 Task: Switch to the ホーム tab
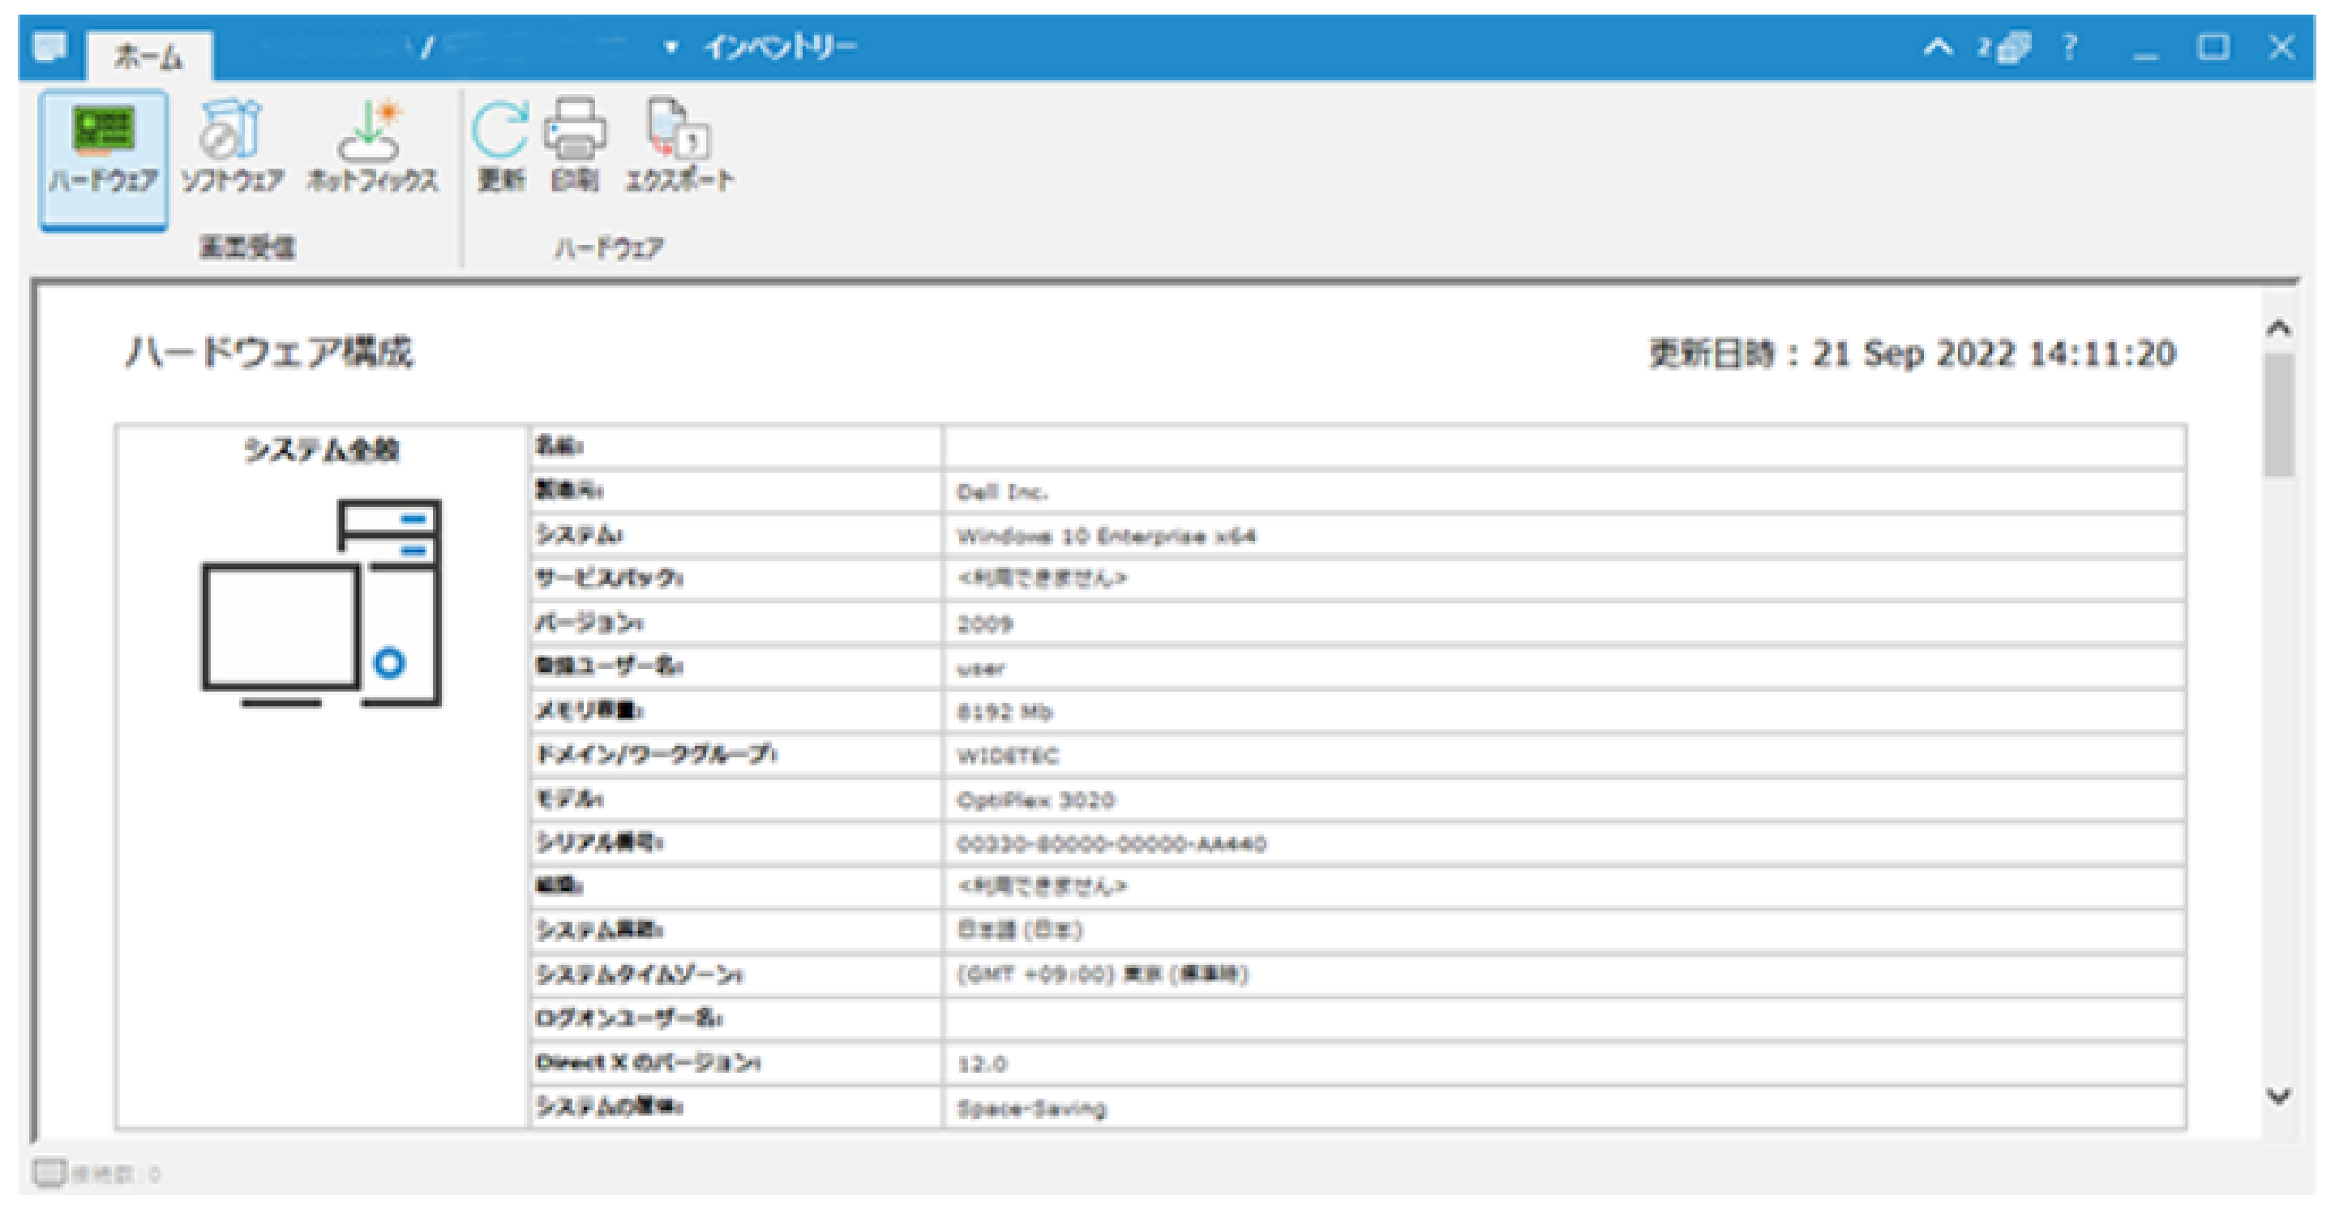coord(149,58)
